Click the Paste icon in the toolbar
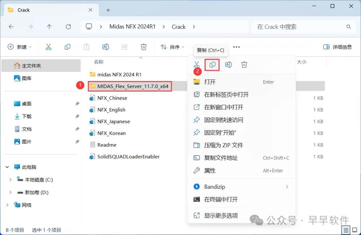Image resolution: width=361 pixels, height=235 pixels. pyautogui.click(x=87, y=47)
